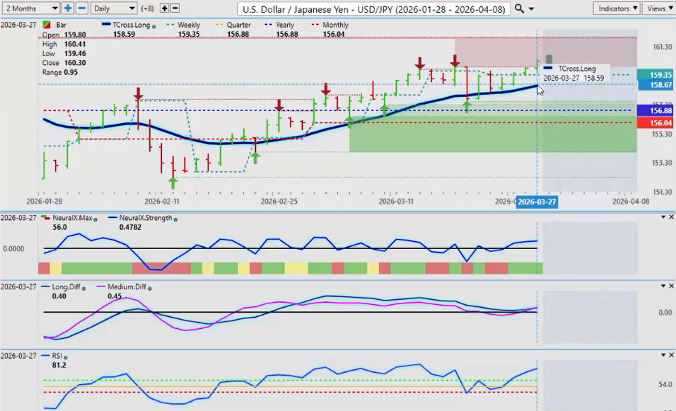Open the Views menu
The width and height of the screenshot is (676, 411).
click(x=658, y=8)
